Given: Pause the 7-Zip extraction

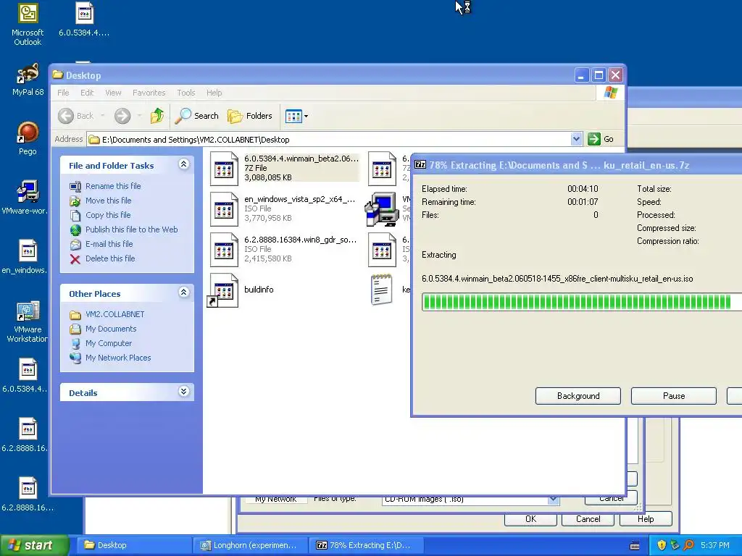Looking at the screenshot, I should pyautogui.click(x=673, y=396).
